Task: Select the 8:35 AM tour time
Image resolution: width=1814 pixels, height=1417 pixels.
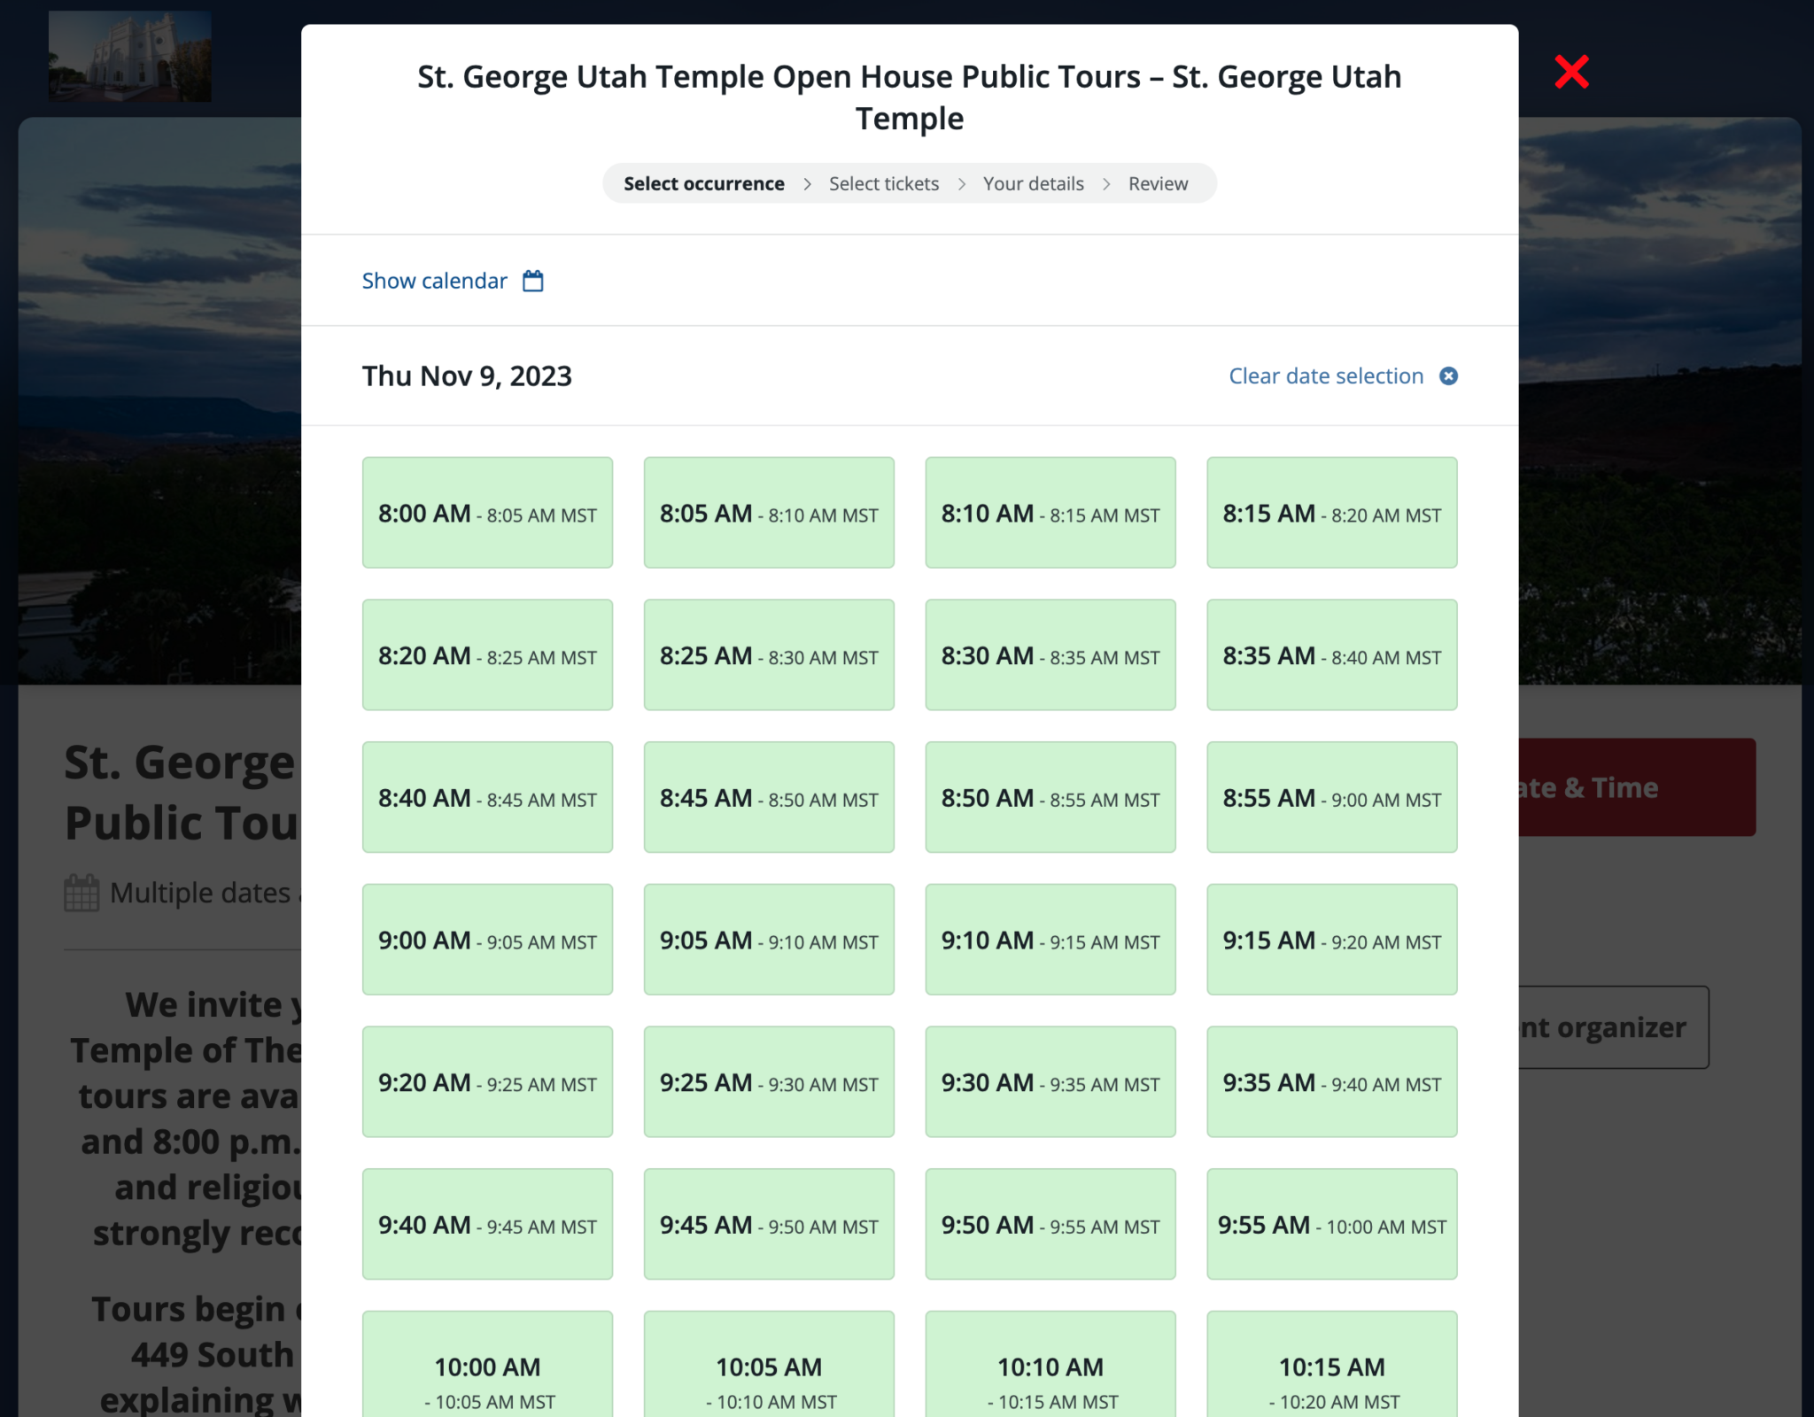Action: pos(1332,655)
